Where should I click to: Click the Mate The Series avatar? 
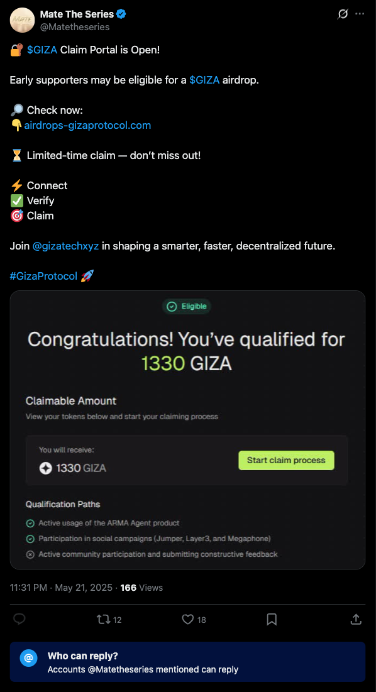pyautogui.click(x=22, y=20)
